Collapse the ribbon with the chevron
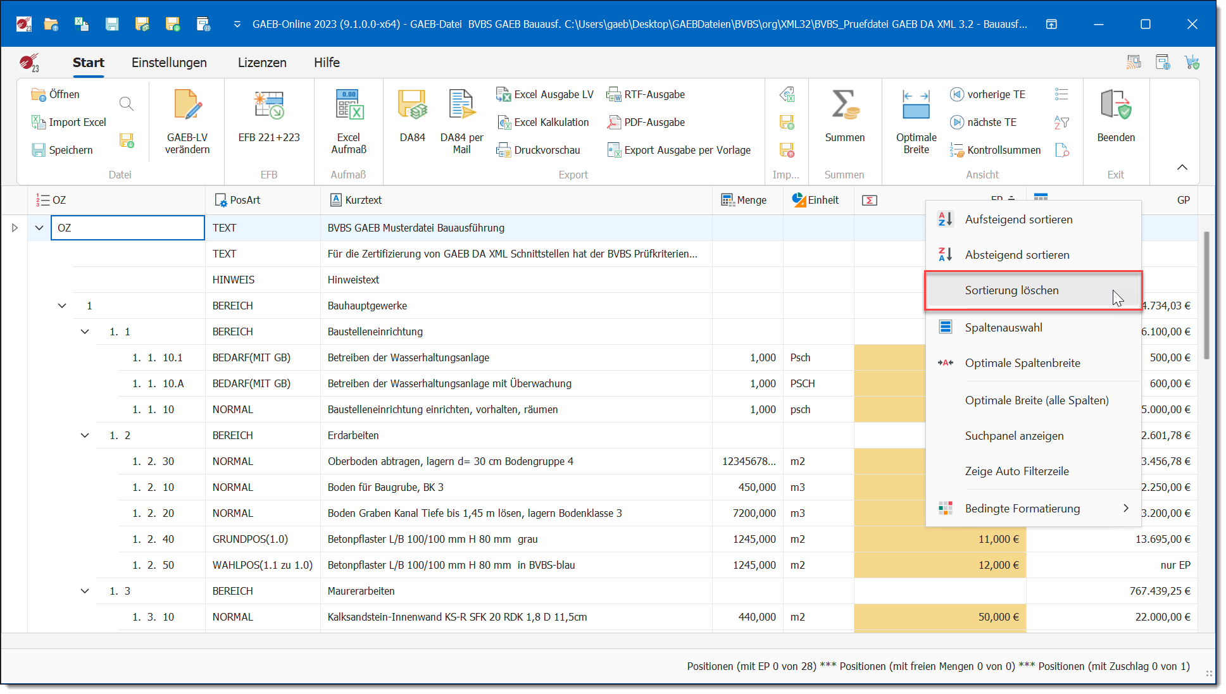This screenshot has width=1226, height=694. 1182,167
